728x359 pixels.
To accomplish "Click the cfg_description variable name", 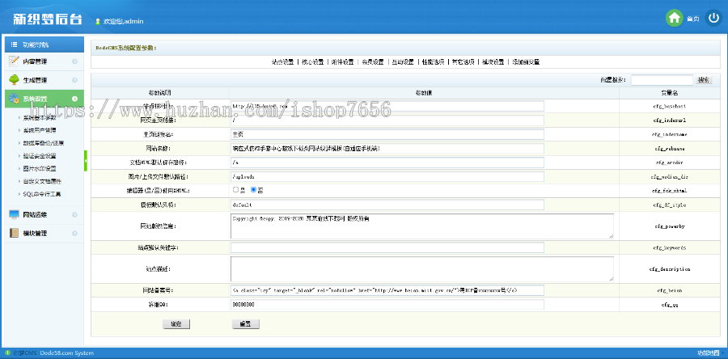I will click(x=670, y=269).
